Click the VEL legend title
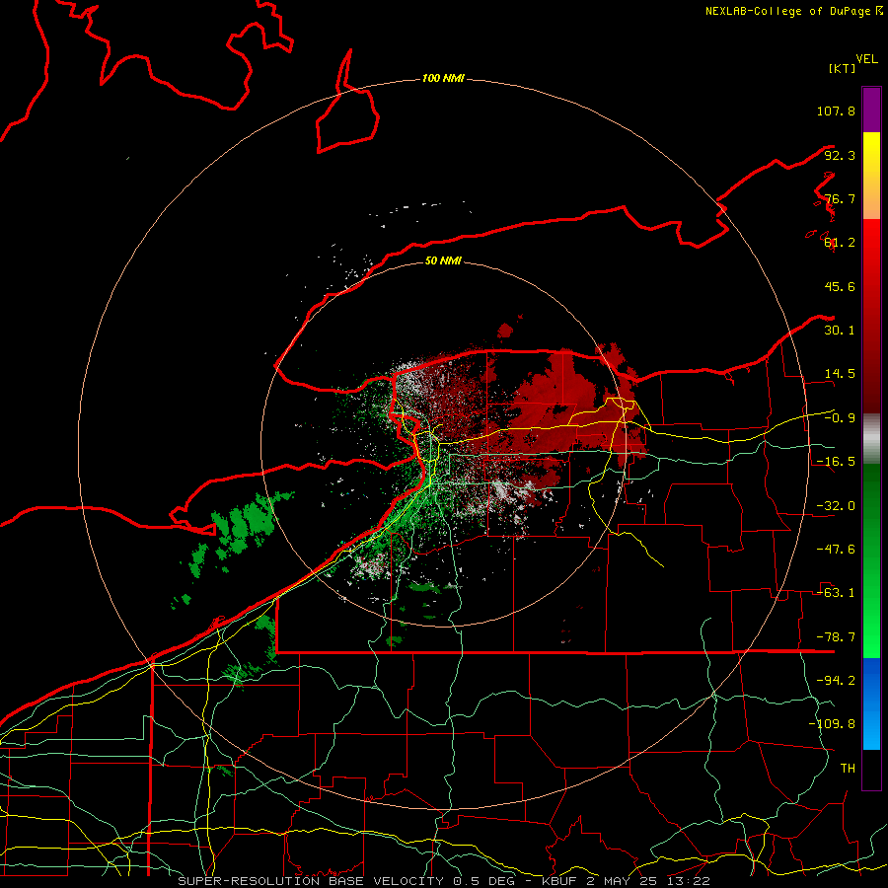888x888 pixels. pyautogui.click(x=866, y=59)
